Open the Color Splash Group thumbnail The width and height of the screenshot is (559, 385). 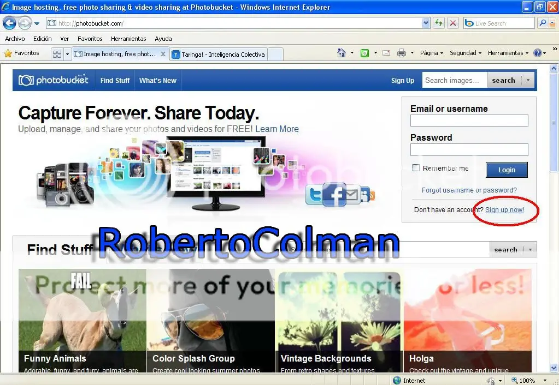[x=211, y=321]
